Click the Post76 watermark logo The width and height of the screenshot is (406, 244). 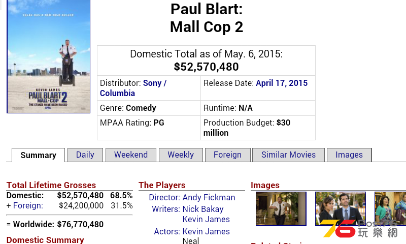(x=360, y=228)
